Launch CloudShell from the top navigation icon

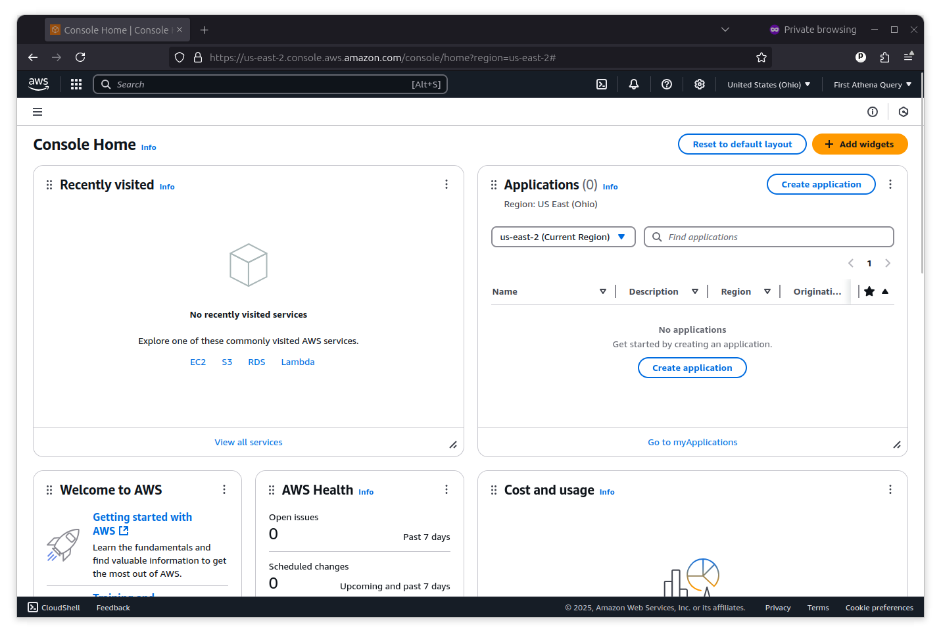point(601,84)
